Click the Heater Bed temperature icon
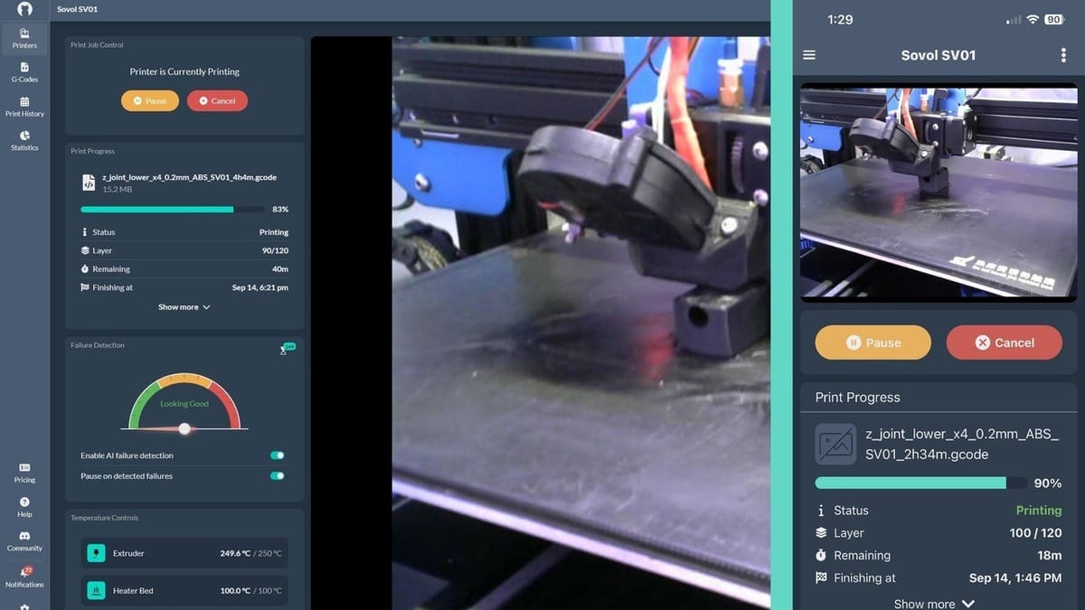Viewport: 1085px width, 610px height. click(x=96, y=591)
